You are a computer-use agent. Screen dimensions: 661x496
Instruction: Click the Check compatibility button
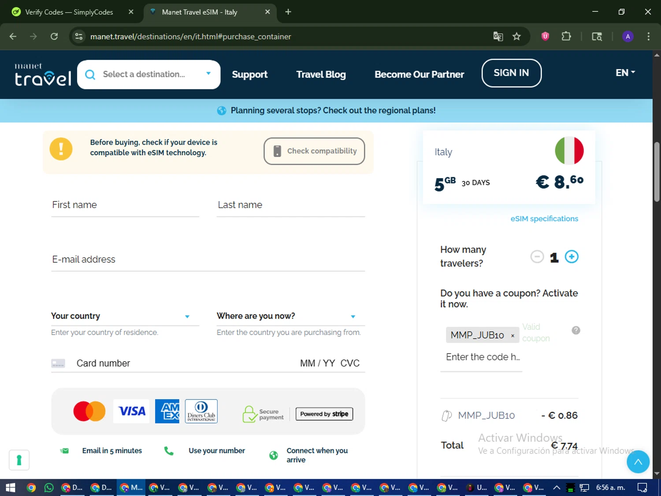coord(314,151)
